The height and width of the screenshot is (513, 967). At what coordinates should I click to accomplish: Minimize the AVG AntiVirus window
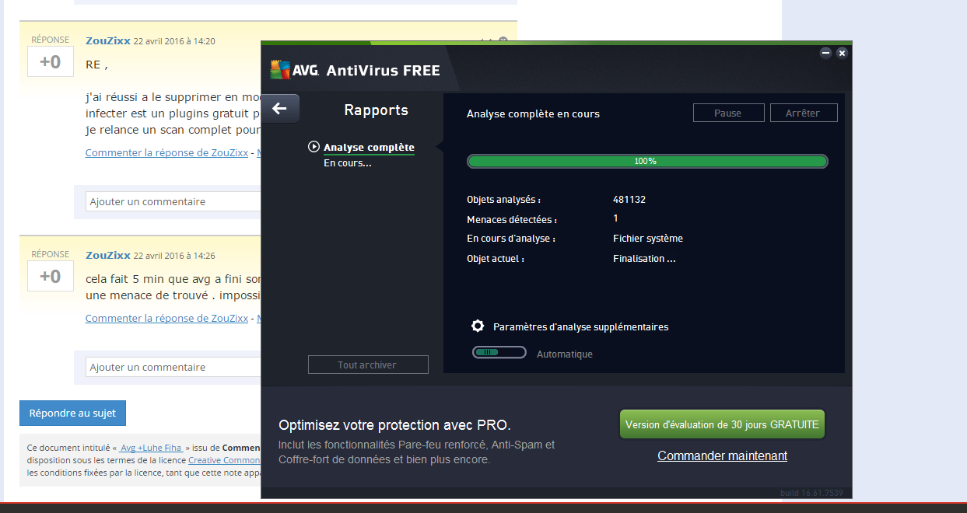coord(826,53)
